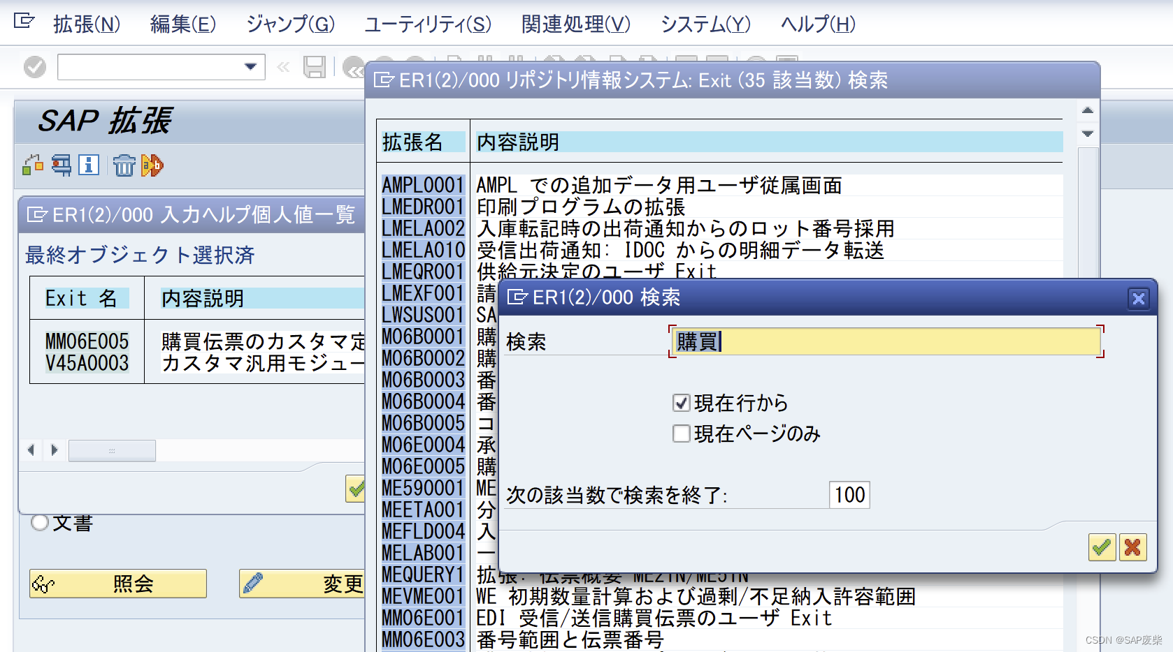Open the ジャンプ(G) menu
Viewport: 1173px width, 652px height.
[291, 24]
